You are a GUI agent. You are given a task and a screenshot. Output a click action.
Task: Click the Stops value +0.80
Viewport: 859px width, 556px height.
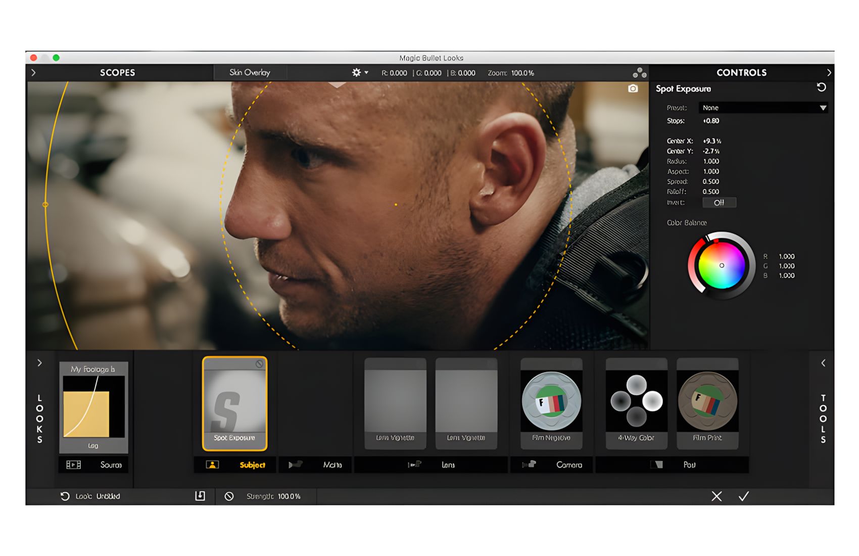pos(711,121)
